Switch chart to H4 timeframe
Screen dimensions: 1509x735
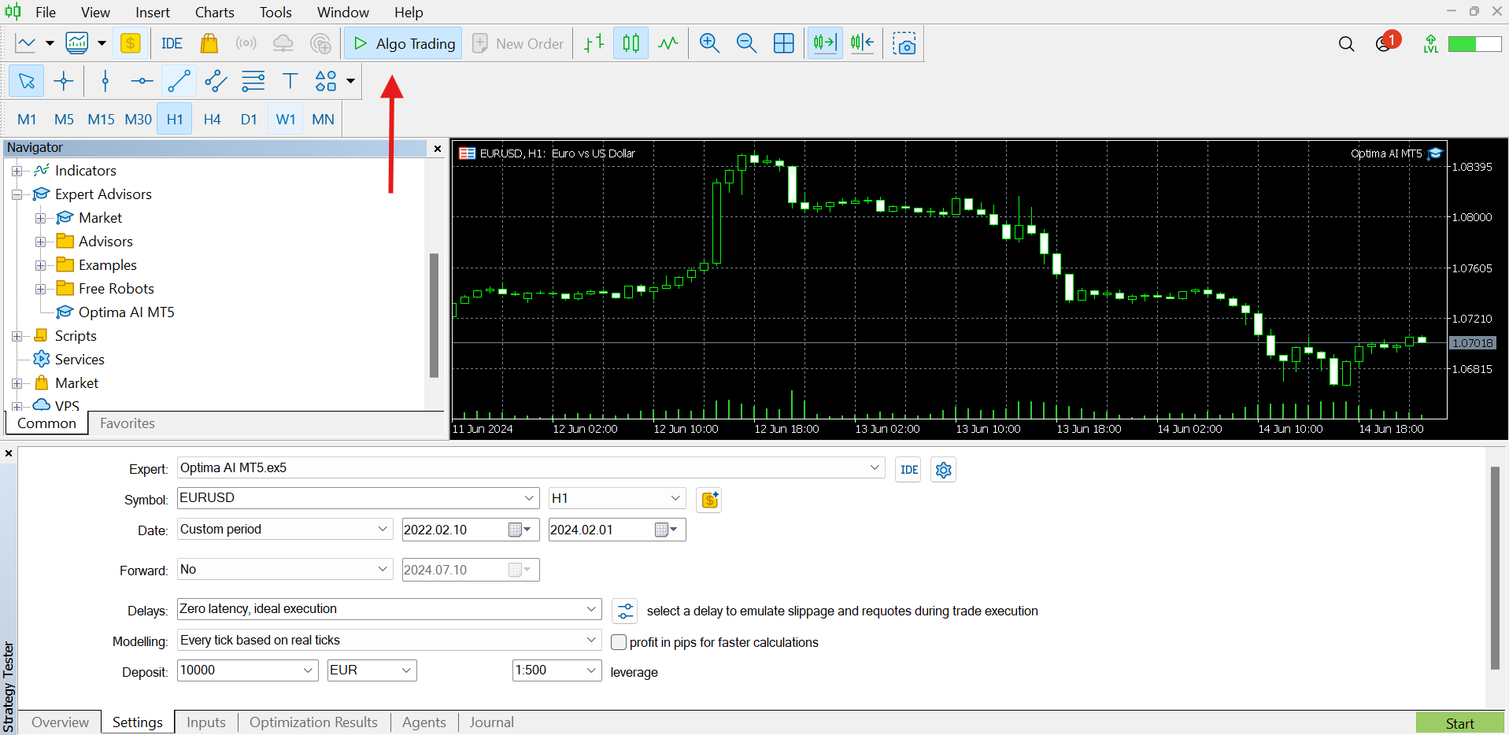point(212,119)
